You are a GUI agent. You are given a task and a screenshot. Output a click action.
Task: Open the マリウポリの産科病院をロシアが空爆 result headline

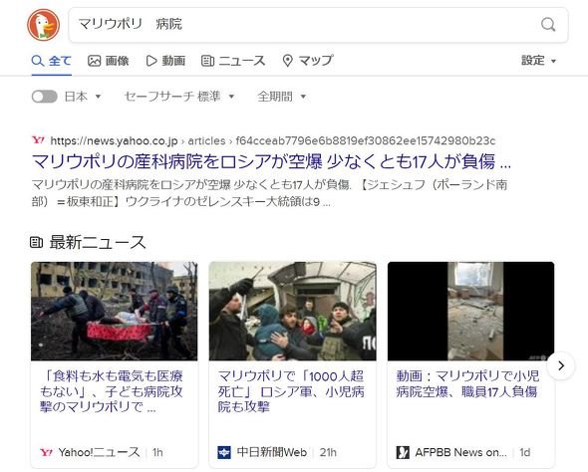[x=271, y=162]
